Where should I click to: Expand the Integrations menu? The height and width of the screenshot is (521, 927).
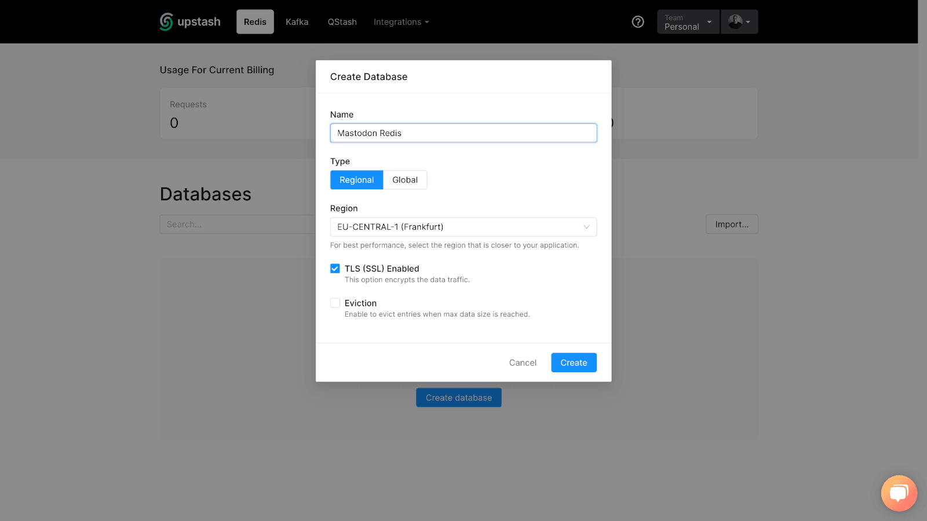point(401,21)
